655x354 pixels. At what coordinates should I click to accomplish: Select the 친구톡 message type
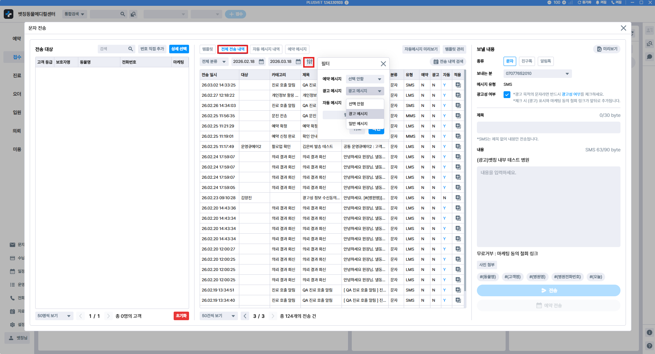click(526, 61)
